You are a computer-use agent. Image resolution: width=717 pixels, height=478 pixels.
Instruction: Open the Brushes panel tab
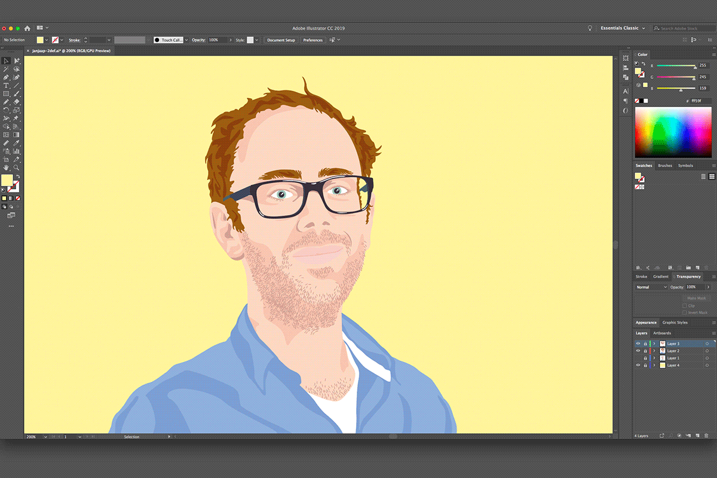[664, 166]
